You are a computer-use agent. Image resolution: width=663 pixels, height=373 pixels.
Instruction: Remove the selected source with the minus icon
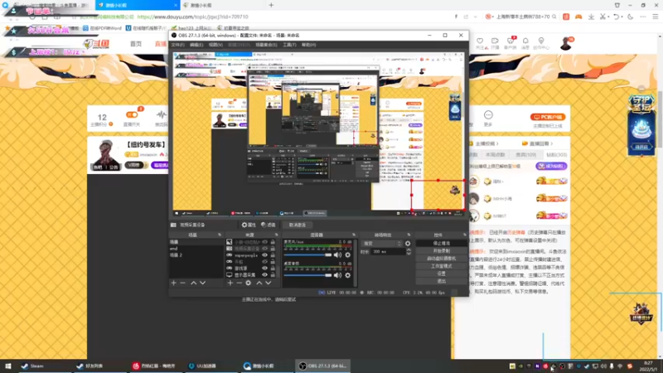tap(239, 283)
